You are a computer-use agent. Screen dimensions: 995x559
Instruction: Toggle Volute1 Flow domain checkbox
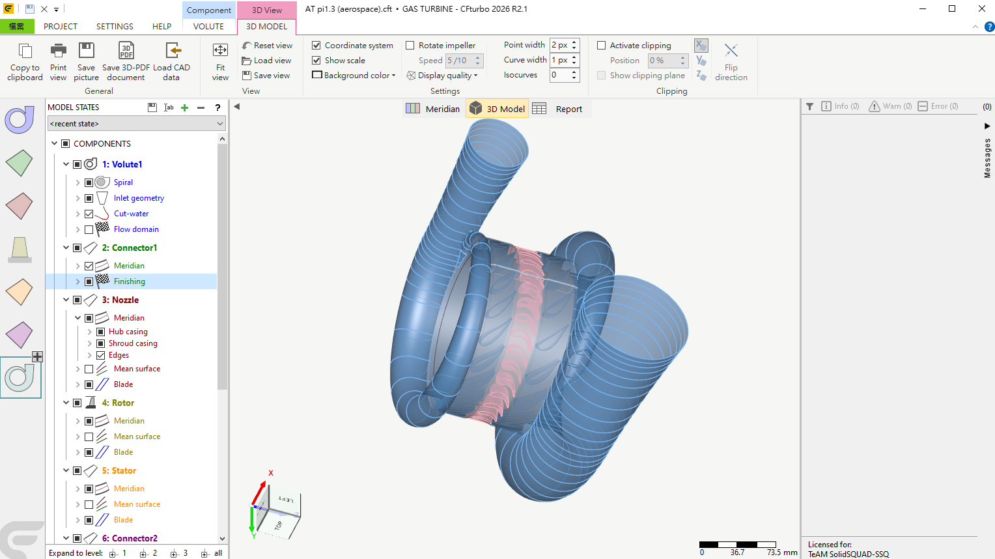tap(89, 229)
